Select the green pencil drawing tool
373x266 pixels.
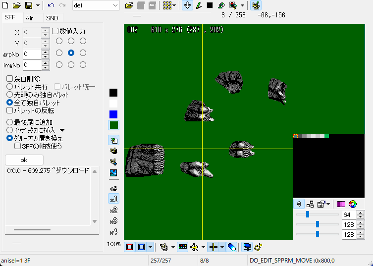coord(199,5)
